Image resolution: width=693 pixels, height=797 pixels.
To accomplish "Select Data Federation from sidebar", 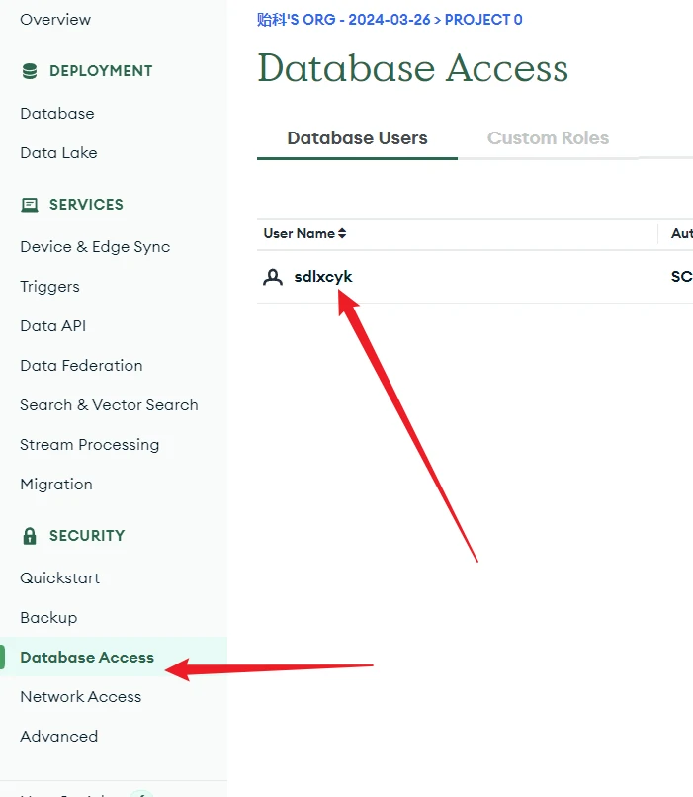I will [x=81, y=366].
